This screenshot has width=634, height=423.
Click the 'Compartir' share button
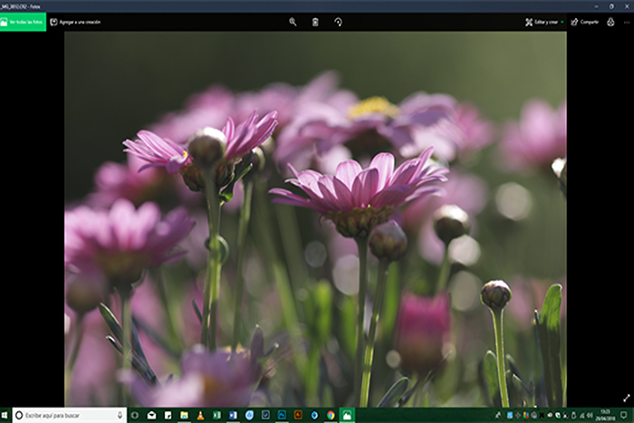pyautogui.click(x=584, y=22)
